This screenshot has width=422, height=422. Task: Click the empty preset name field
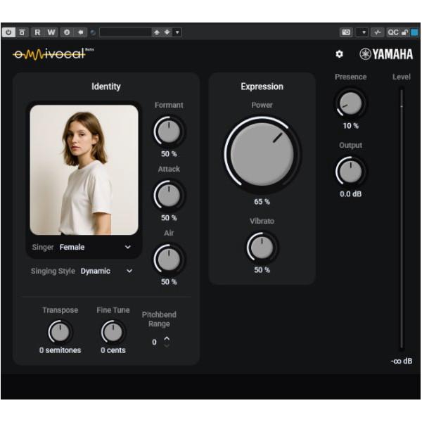[x=125, y=32]
